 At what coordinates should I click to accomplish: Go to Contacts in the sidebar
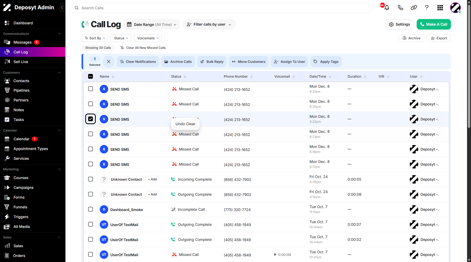click(21, 81)
